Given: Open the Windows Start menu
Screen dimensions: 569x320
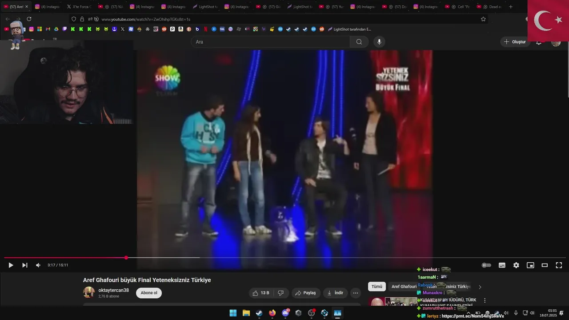Looking at the screenshot, I should [x=233, y=313].
